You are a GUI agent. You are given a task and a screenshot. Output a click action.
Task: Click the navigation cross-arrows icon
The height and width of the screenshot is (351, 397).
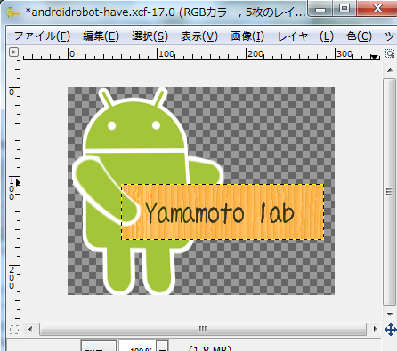tap(390, 330)
